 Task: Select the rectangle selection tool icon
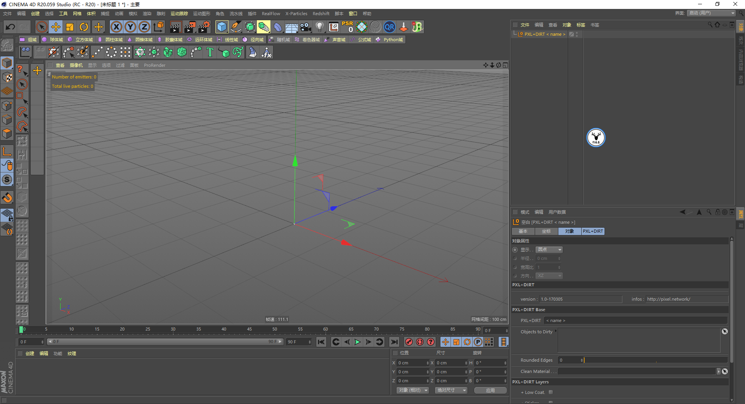point(22,98)
